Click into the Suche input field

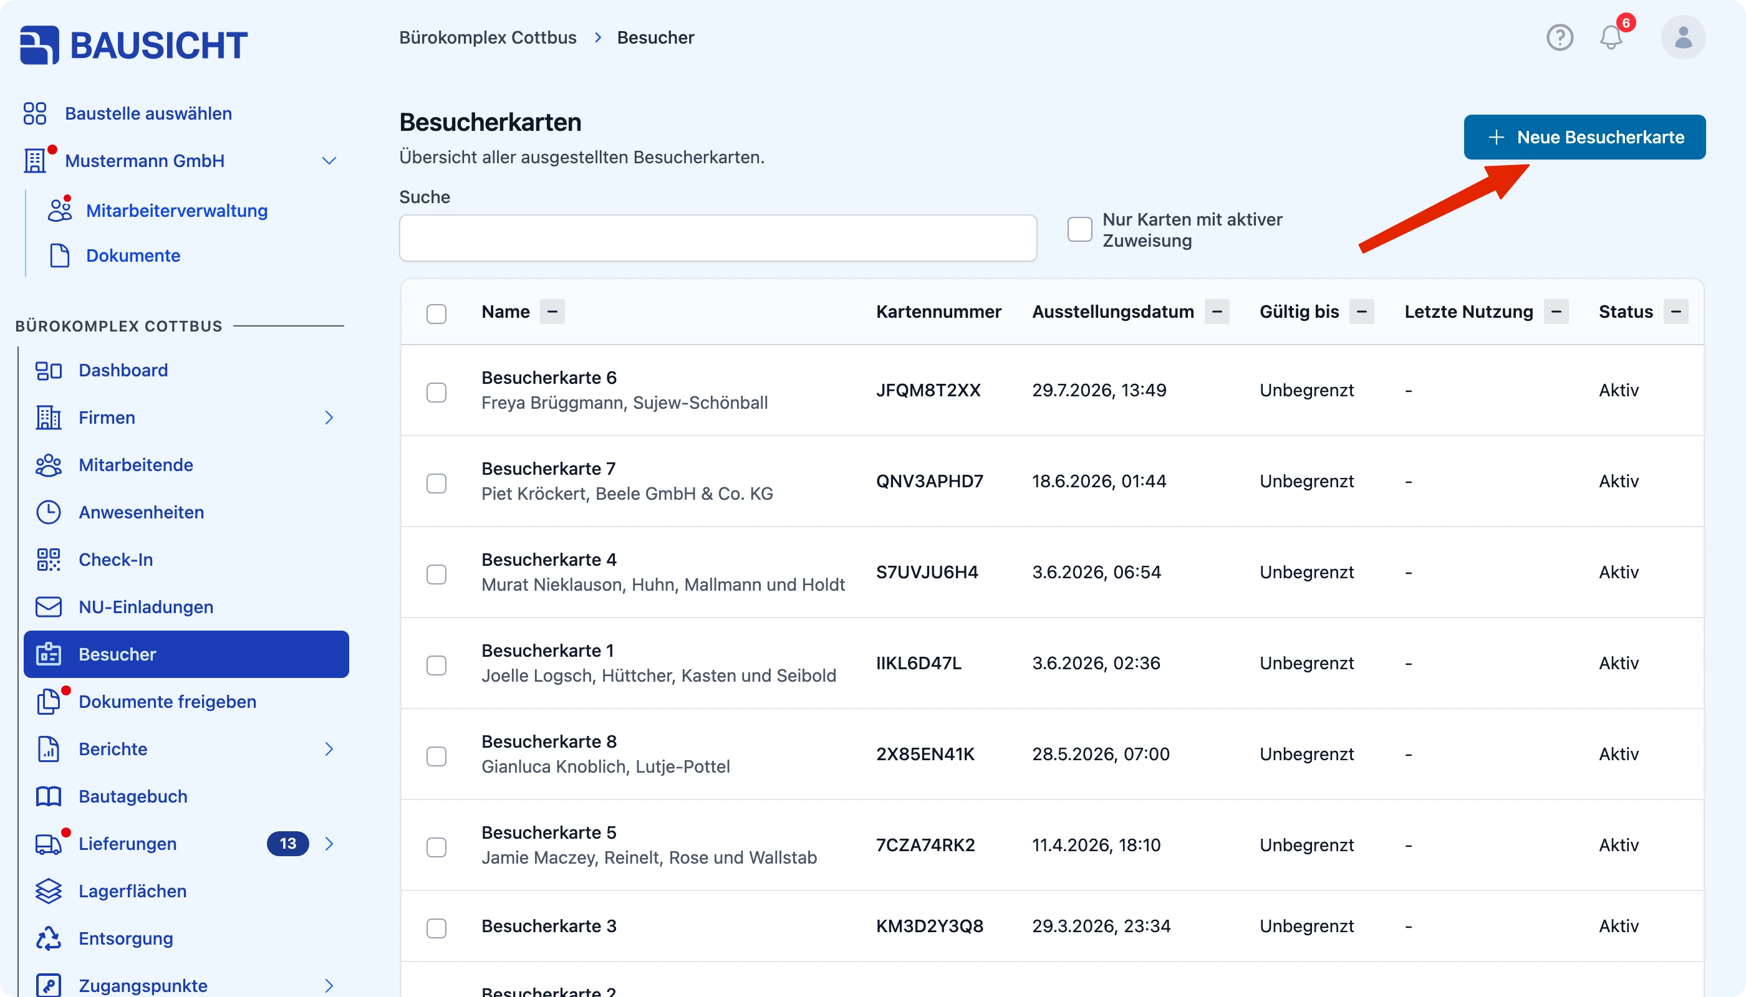tap(718, 237)
